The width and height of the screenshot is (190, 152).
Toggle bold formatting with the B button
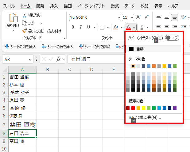73,27
